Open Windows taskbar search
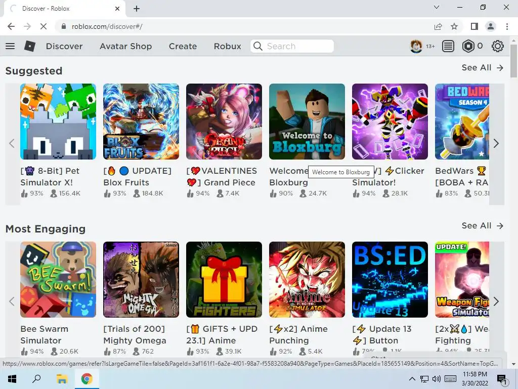This screenshot has height=389, width=518. (x=36, y=379)
